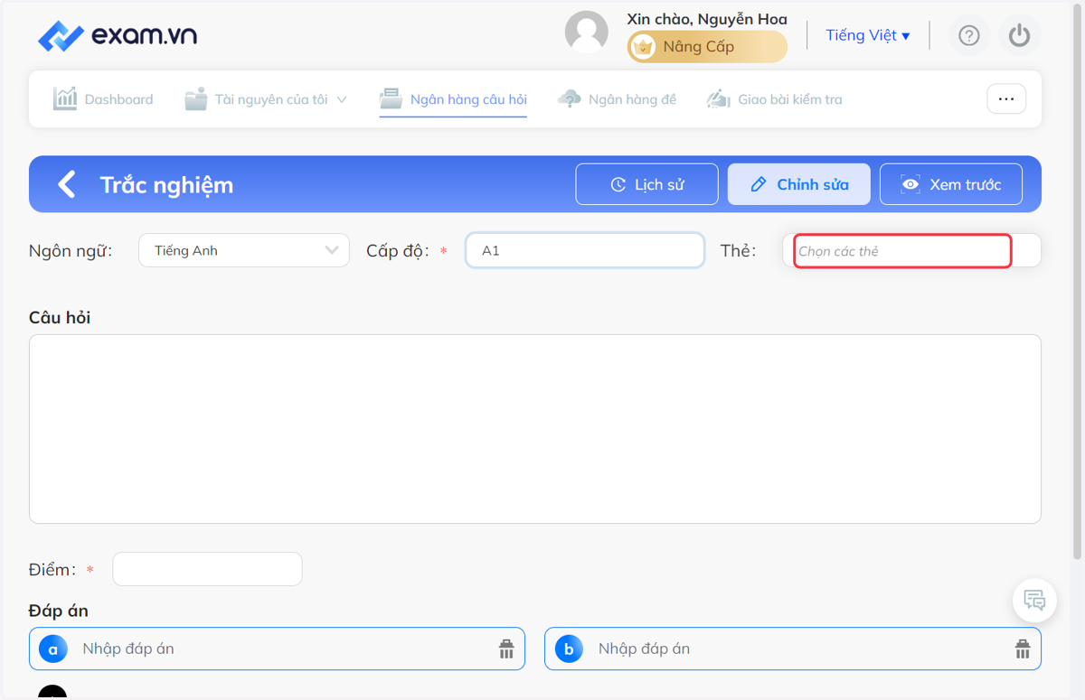The width and height of the screenshot is (1085, 700).
Task: Click the Xin chào, Nguyễn Hoa greeting
Action: pos(707,19)
